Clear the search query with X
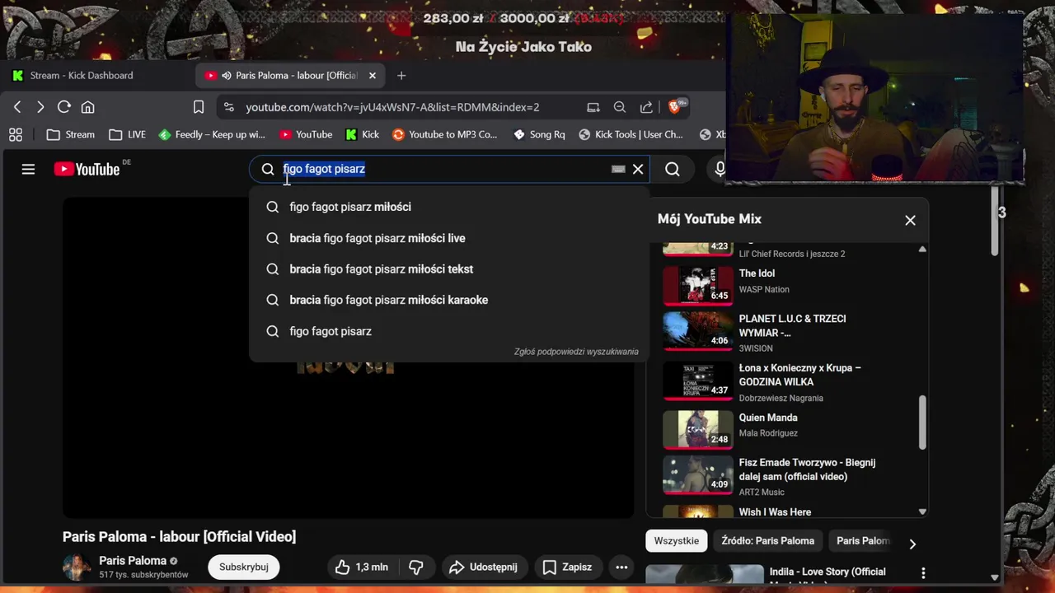 tap(638, 169)
